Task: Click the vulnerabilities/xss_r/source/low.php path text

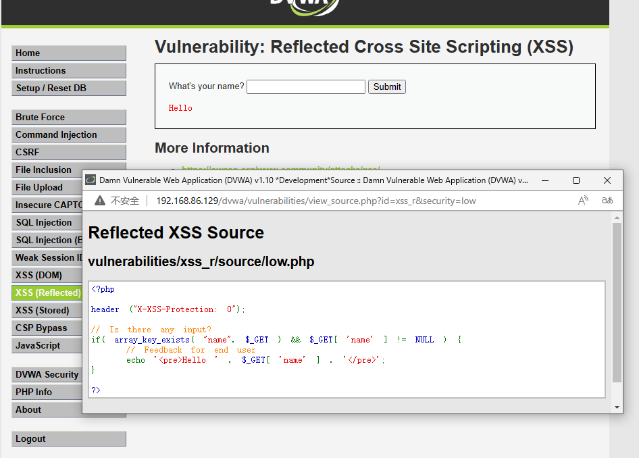Action: 201,261
